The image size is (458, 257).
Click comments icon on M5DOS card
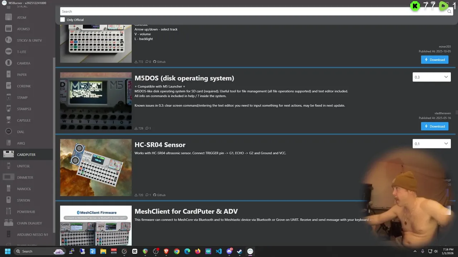click(147, 128)
